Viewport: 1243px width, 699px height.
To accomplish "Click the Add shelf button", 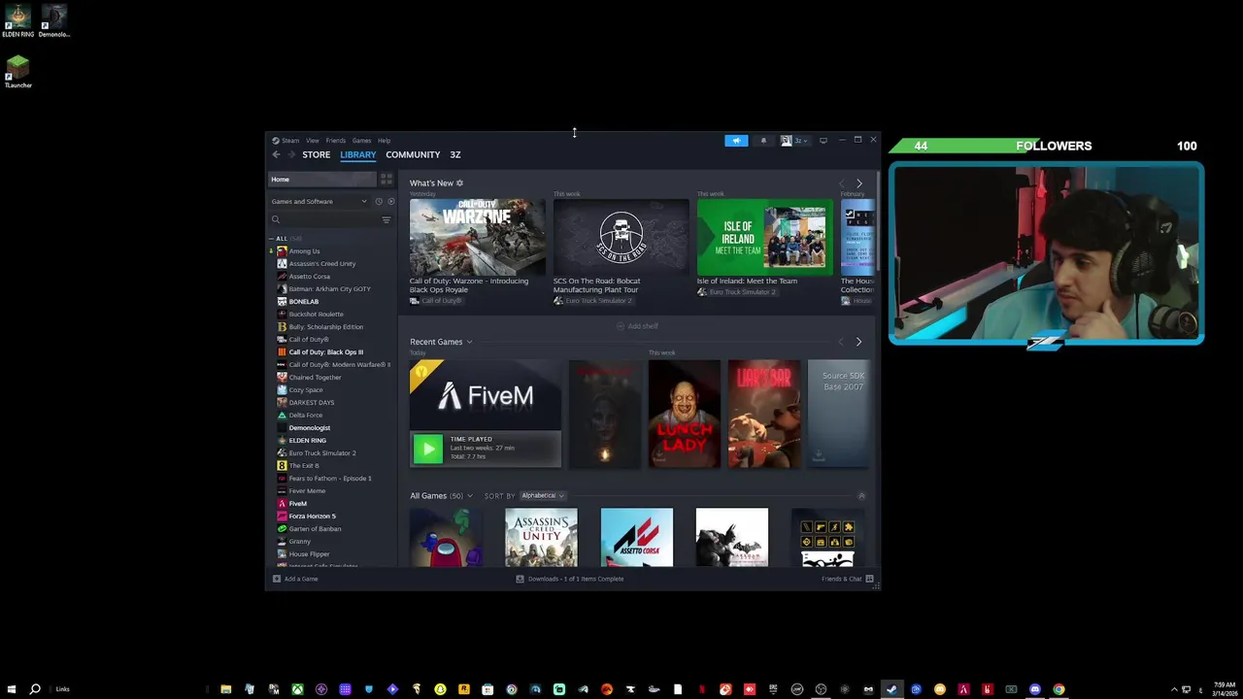I will [x=637, y=326].
